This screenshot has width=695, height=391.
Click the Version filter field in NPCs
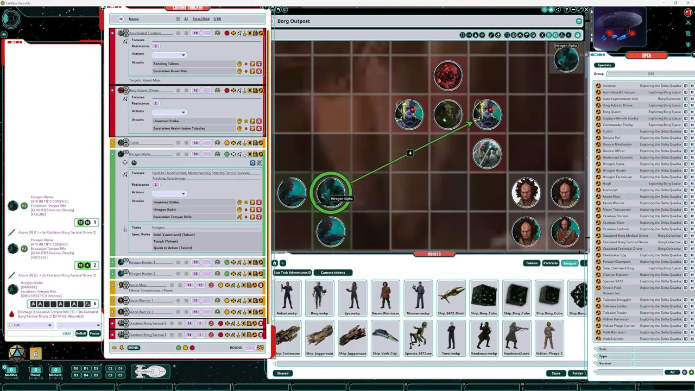point(664,363)
